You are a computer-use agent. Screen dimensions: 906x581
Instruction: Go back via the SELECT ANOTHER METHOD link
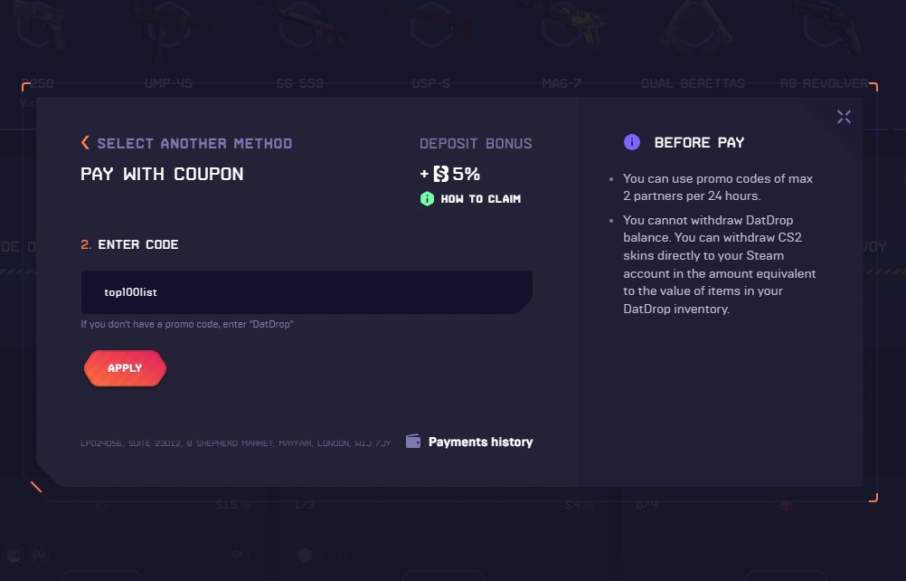(194, 142)
